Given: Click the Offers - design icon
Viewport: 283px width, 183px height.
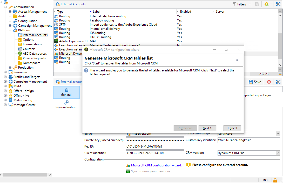Looking at the screenshot, I should [x=11, y=91].
